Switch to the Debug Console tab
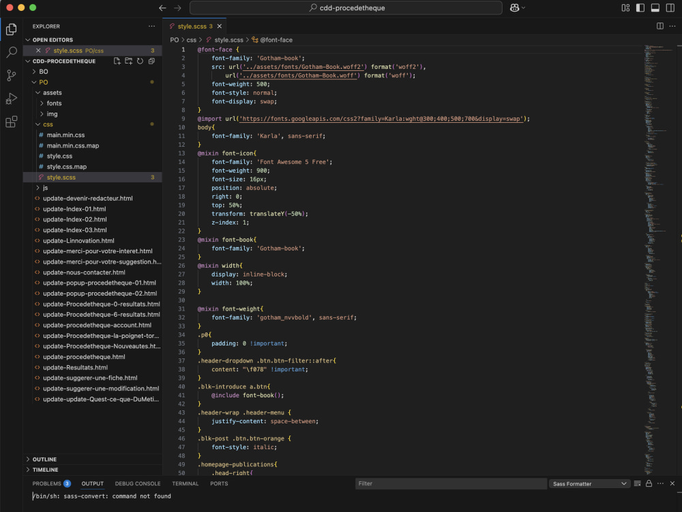This screenshot has height=512, width=682. [x=138, y=483]
